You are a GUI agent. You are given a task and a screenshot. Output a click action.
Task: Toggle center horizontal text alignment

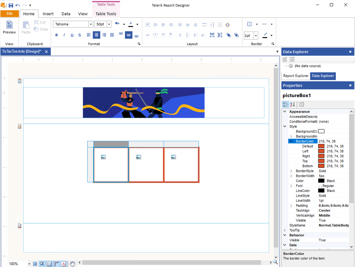coord(96,35)
